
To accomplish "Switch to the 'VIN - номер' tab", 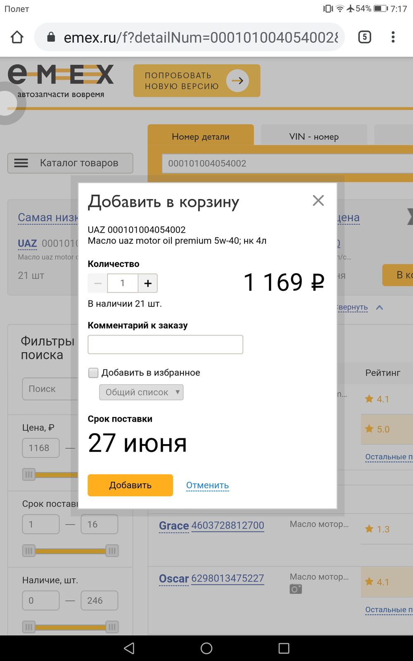I will 314,136.
